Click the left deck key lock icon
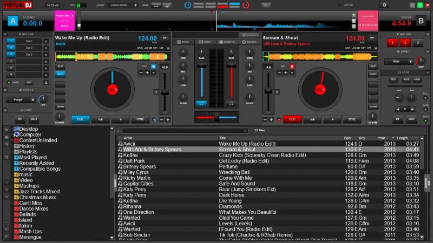Image resolution: width=433 pixels, height=243 pixels. [153, 66]
